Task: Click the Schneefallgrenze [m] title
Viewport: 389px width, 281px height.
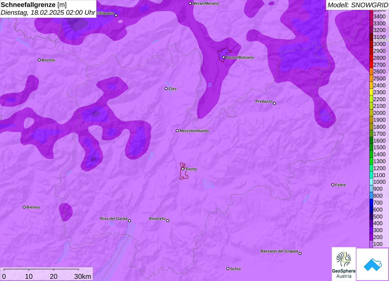Action: pos(34,5)
